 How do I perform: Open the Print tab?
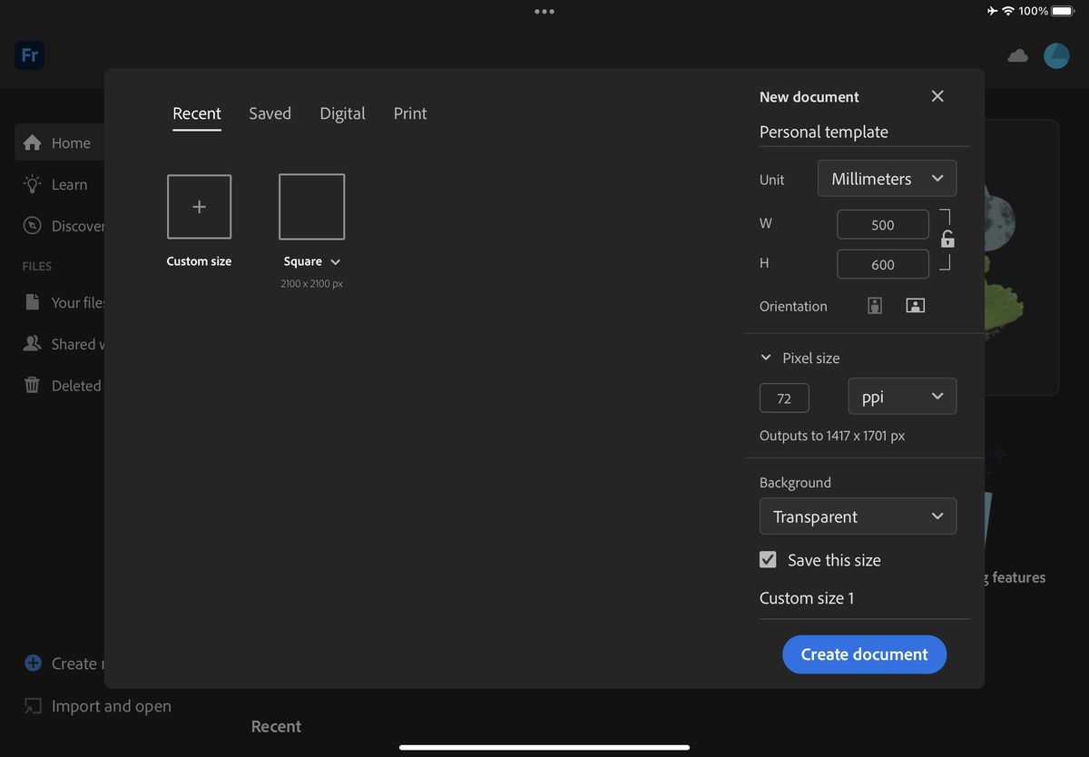tap(409, 113)
